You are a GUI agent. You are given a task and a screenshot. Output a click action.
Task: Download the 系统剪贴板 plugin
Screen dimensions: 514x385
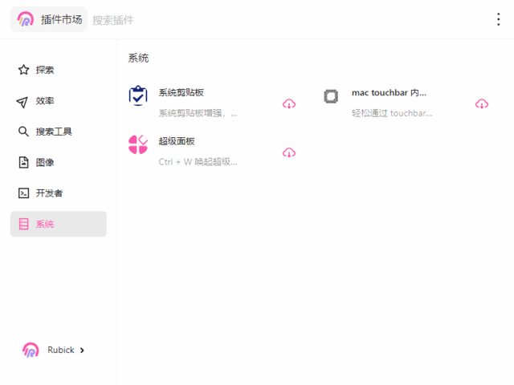tap(289, 103)
